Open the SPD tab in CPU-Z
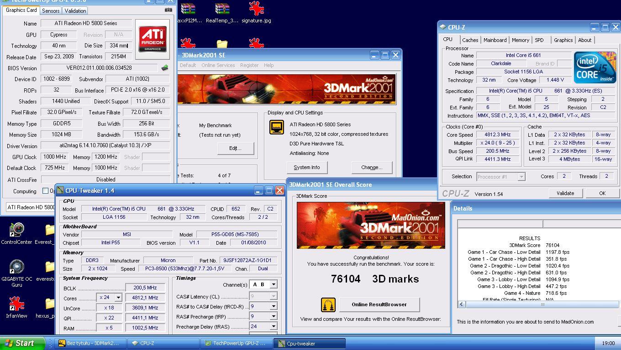The height and width of the screenshot is (350, 621). coord(539,40)
